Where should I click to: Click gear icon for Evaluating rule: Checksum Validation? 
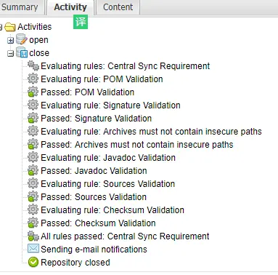[x=33, y=210]
